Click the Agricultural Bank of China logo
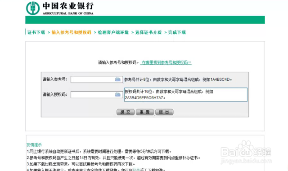 click(33, 8)
